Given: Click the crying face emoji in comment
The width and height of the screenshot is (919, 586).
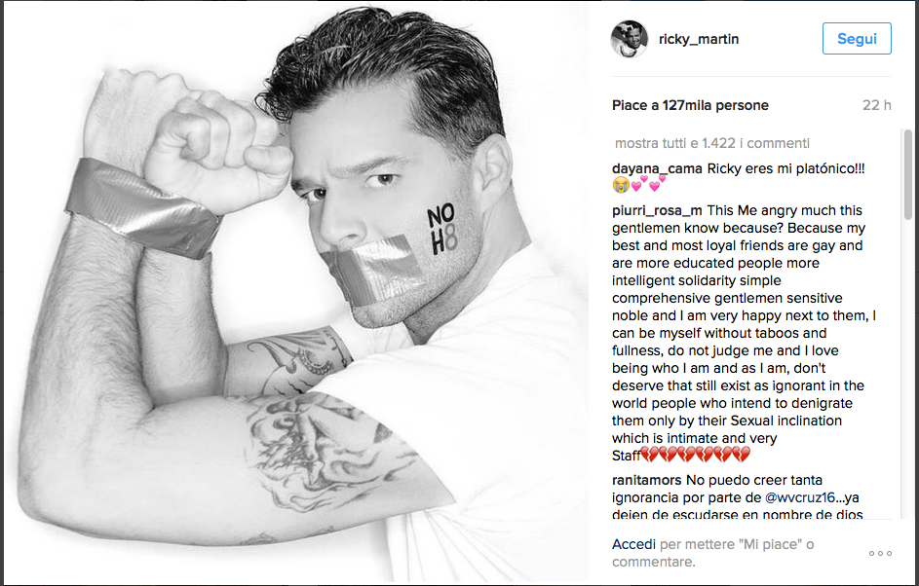Looking at the screenshot, I should click(x=621, y=186).
